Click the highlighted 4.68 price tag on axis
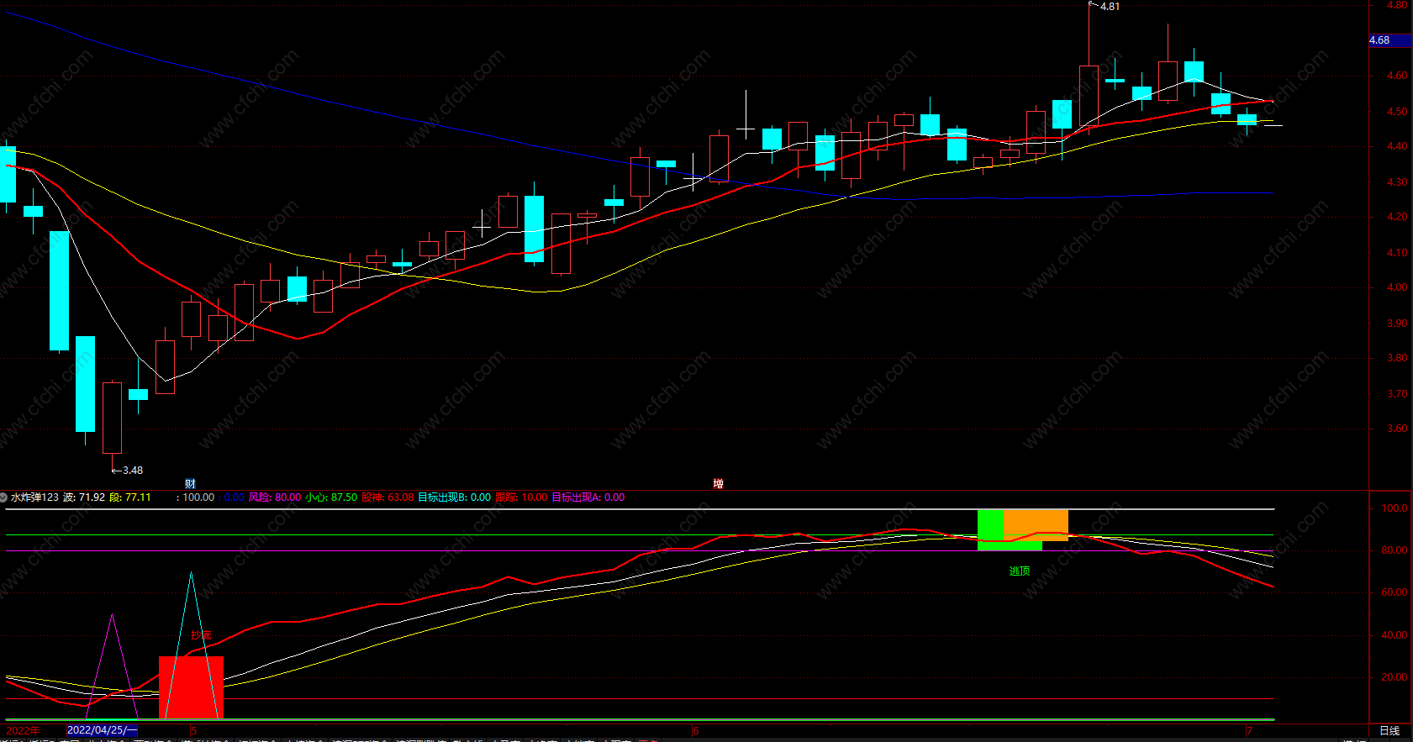The width and height of the screenshot is (1413, 742). pyautogui.click(x=1390, y=40)
